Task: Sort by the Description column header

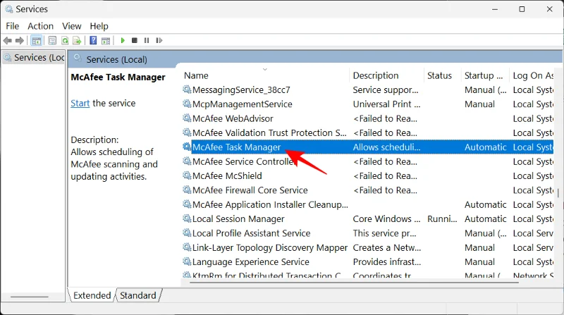Action: [386, 75]
